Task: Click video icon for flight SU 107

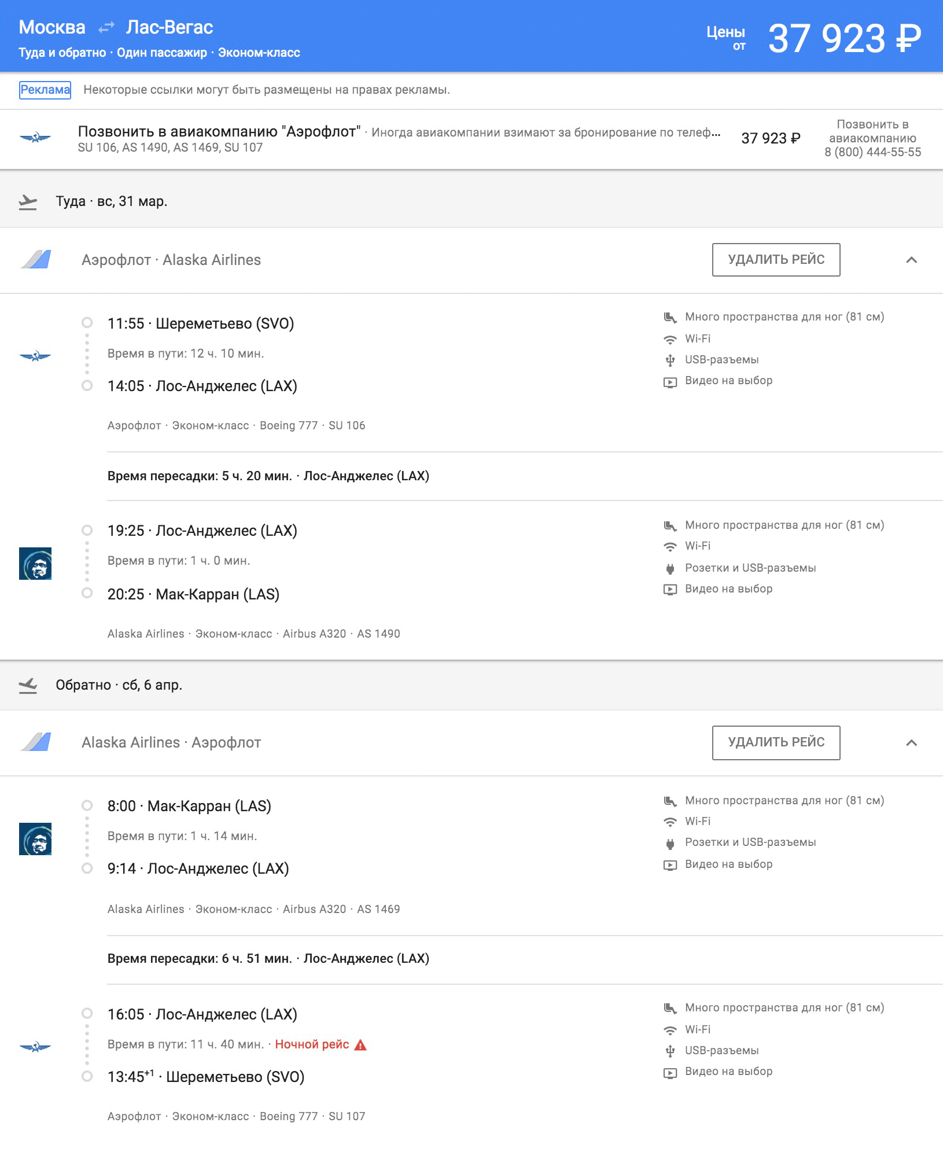Action: click(x=670, y=1073)
